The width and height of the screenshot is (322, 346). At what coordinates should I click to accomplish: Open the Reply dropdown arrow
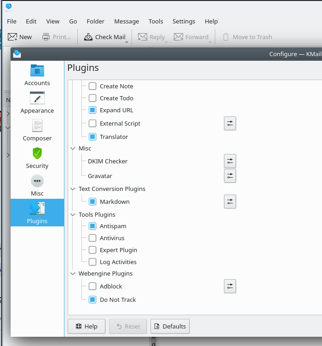[x=167, y=42]
